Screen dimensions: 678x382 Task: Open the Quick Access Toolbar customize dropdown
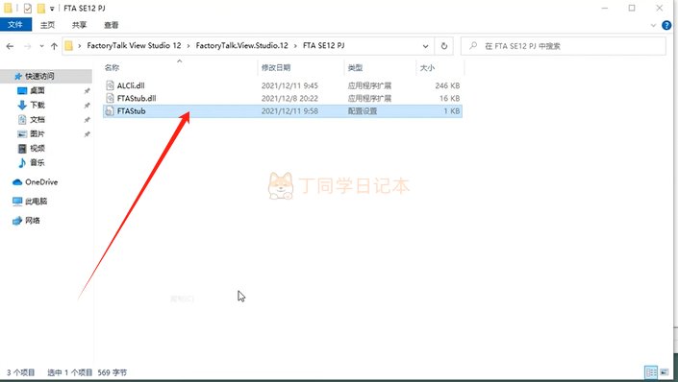tap(52, 9)
